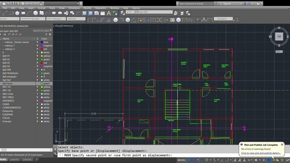Screen dimensions: 290x163
Task: Click the Type a keyword or phrase search field
Action: pos(196,4)
